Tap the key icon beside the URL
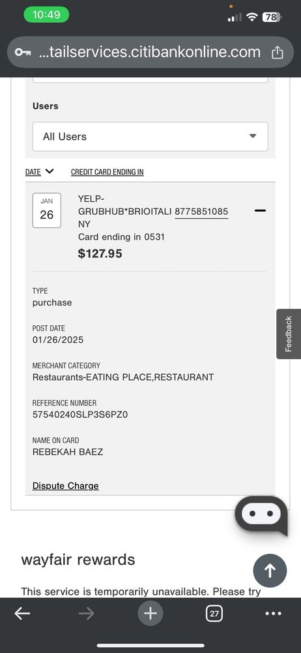Viewport: 301px width, 653px height. pyautogui.click(x=22, y=52)
